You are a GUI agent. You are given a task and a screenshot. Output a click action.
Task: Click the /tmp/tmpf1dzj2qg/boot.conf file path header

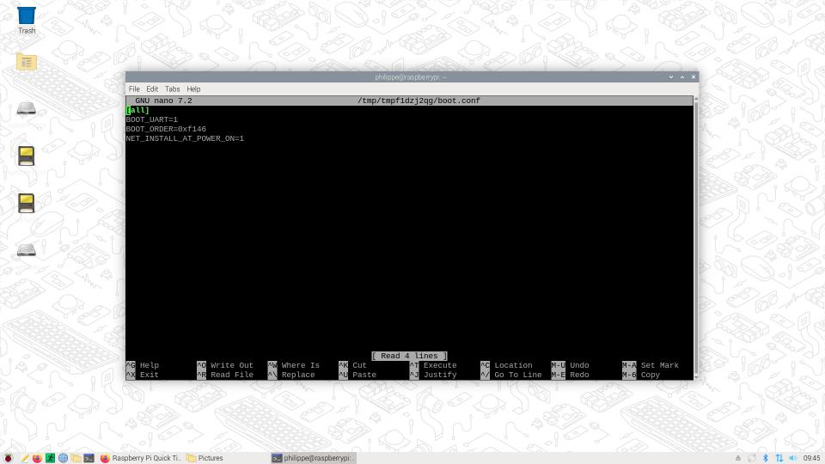point(419,101)
